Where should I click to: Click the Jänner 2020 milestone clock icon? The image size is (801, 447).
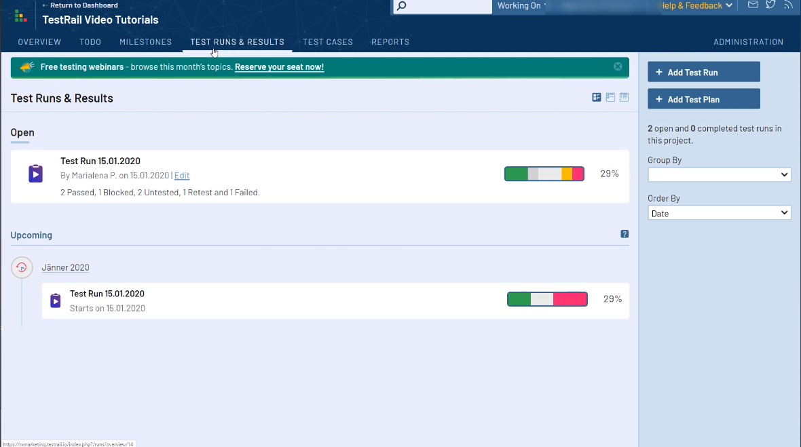point(22,267)
